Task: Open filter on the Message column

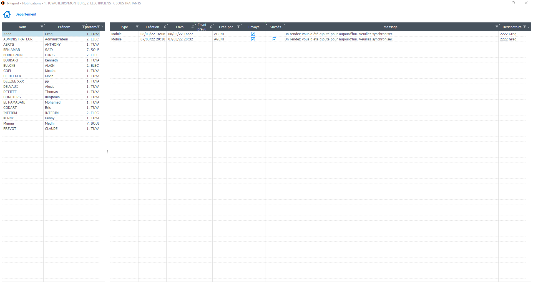Action: [497, 27]
